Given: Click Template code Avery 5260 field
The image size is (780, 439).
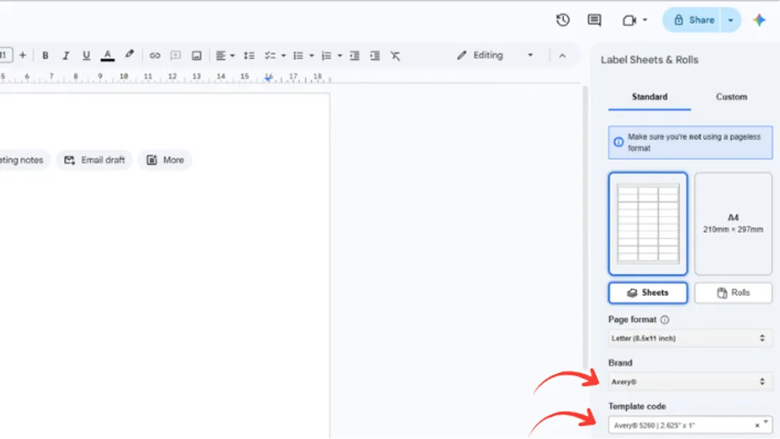Looking at the screenshot, I should pyautogui.click(x=690, y=425).
